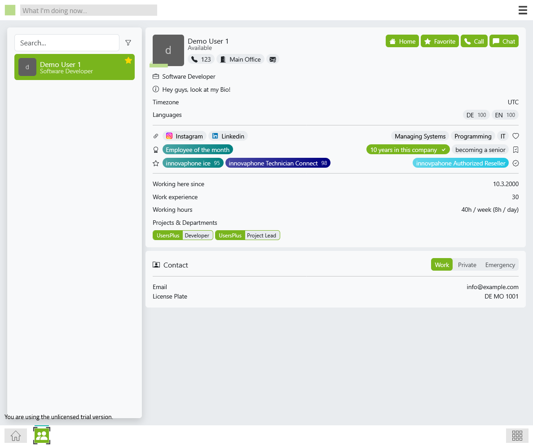Click the bookmark goals icon

coord(515,150)
